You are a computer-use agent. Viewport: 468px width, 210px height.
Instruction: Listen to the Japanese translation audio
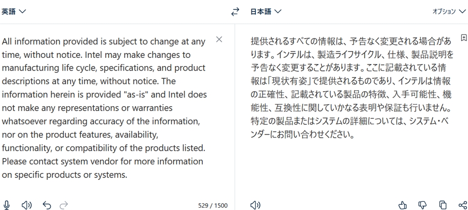(255, 205)
